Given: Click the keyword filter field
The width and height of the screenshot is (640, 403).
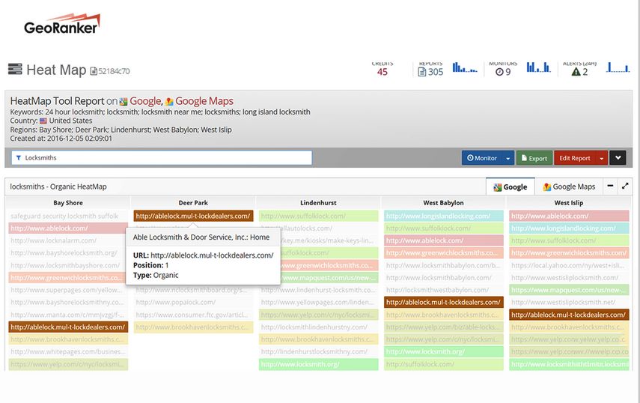Looking at the screenshot, I should (x=162, y=157).
